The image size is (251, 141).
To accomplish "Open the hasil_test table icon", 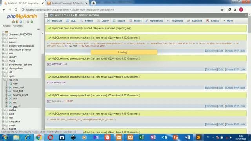I will click(11, 91).
